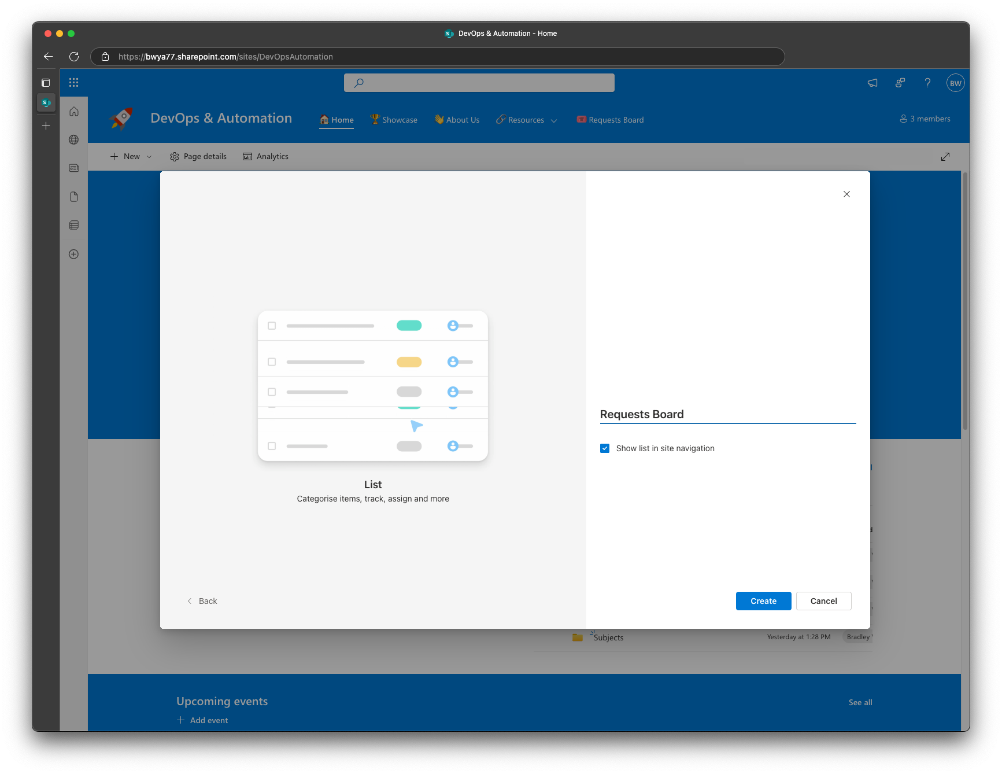The height and width of the screenshot is (774, 1002).
Task: Click See all upcoming events
Action: pyautogui.click(x=860, y=702)
